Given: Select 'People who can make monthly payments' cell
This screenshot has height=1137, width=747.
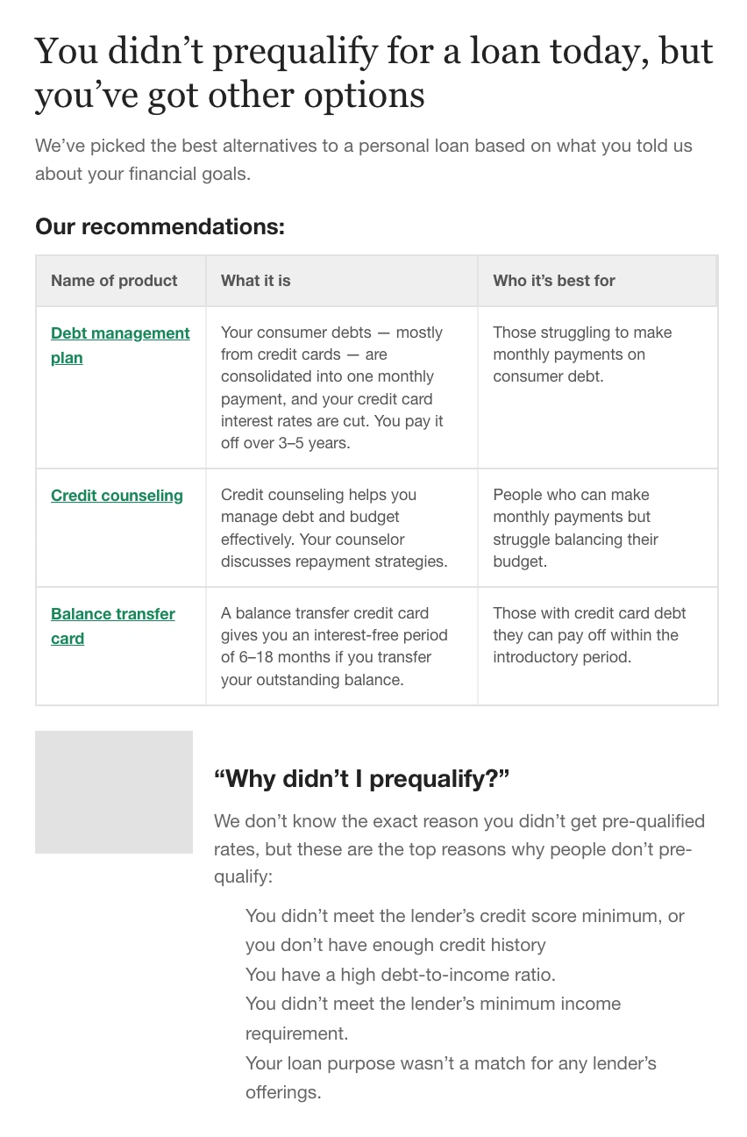Looking at the screenshot, I should tap(597, 528).
